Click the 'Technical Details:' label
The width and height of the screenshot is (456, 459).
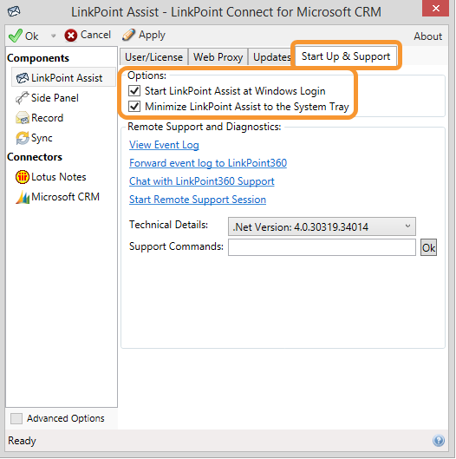tap(168, 225)
